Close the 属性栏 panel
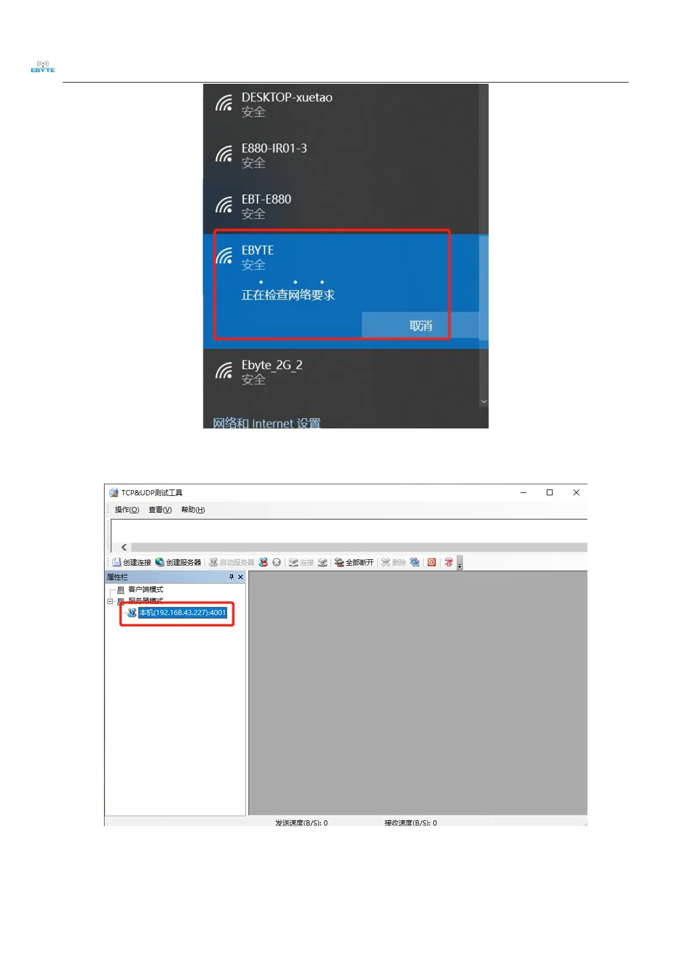 tap(241, 577)
